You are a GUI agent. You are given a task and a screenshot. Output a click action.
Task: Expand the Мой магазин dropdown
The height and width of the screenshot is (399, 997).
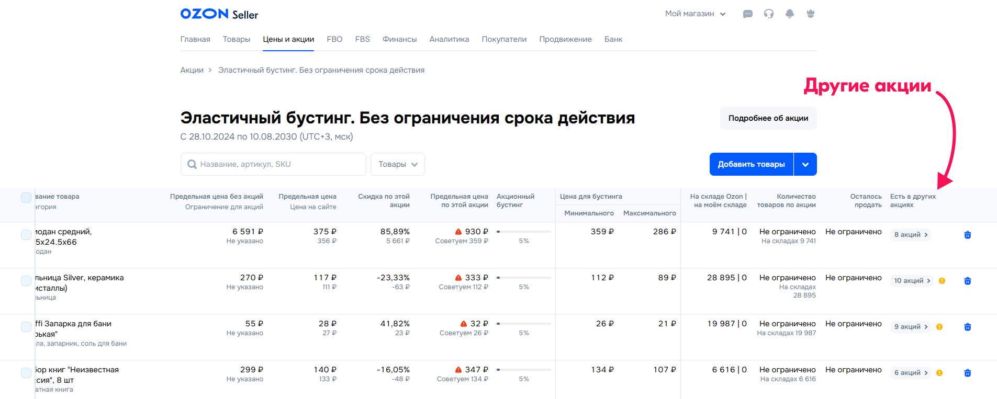click(695, 14)
